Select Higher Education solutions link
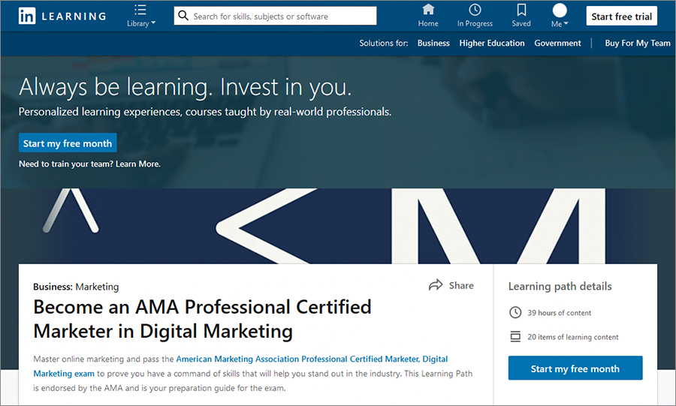676x406 pixels. point(492,43)
